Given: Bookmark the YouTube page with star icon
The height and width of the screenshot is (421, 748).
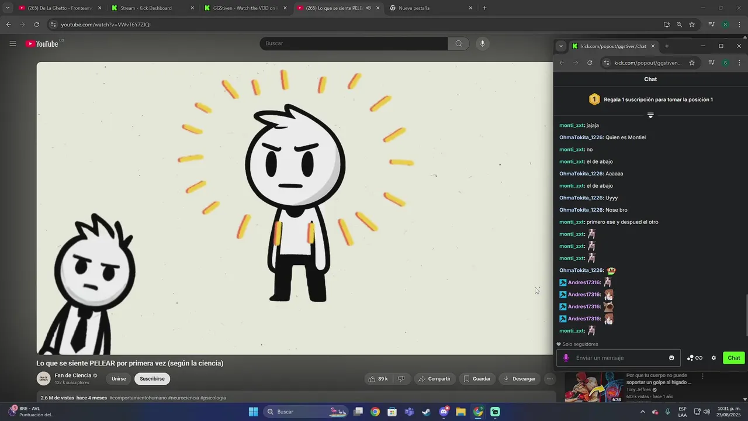Looking at the screenshot, I should click(692, 25).
